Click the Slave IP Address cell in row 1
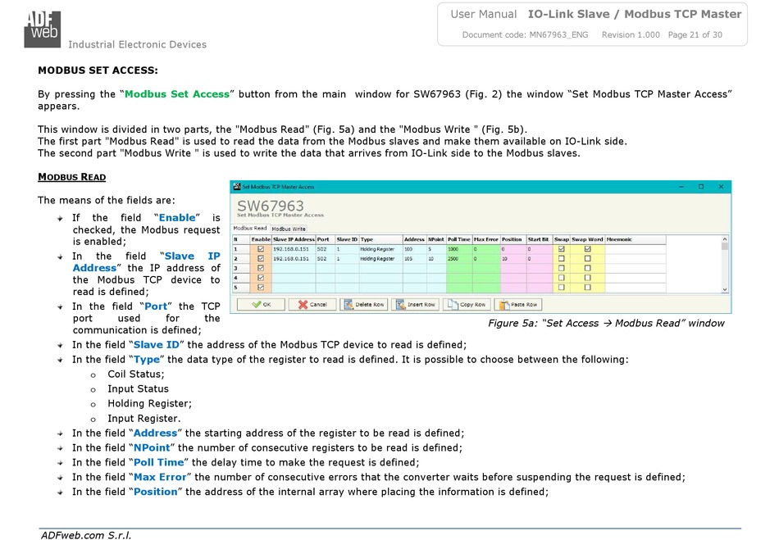 [x=293, y=249]
